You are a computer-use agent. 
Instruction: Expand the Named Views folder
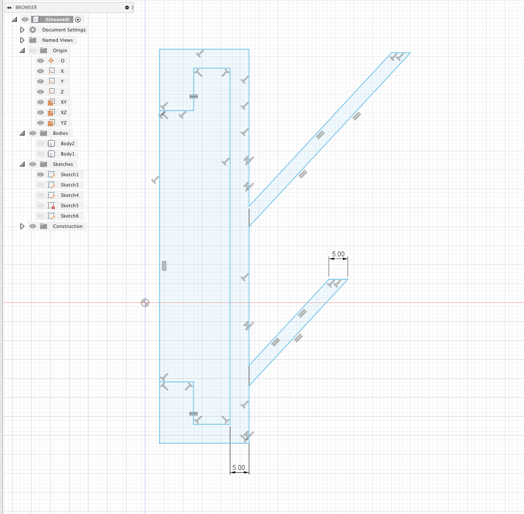[22, 40]
